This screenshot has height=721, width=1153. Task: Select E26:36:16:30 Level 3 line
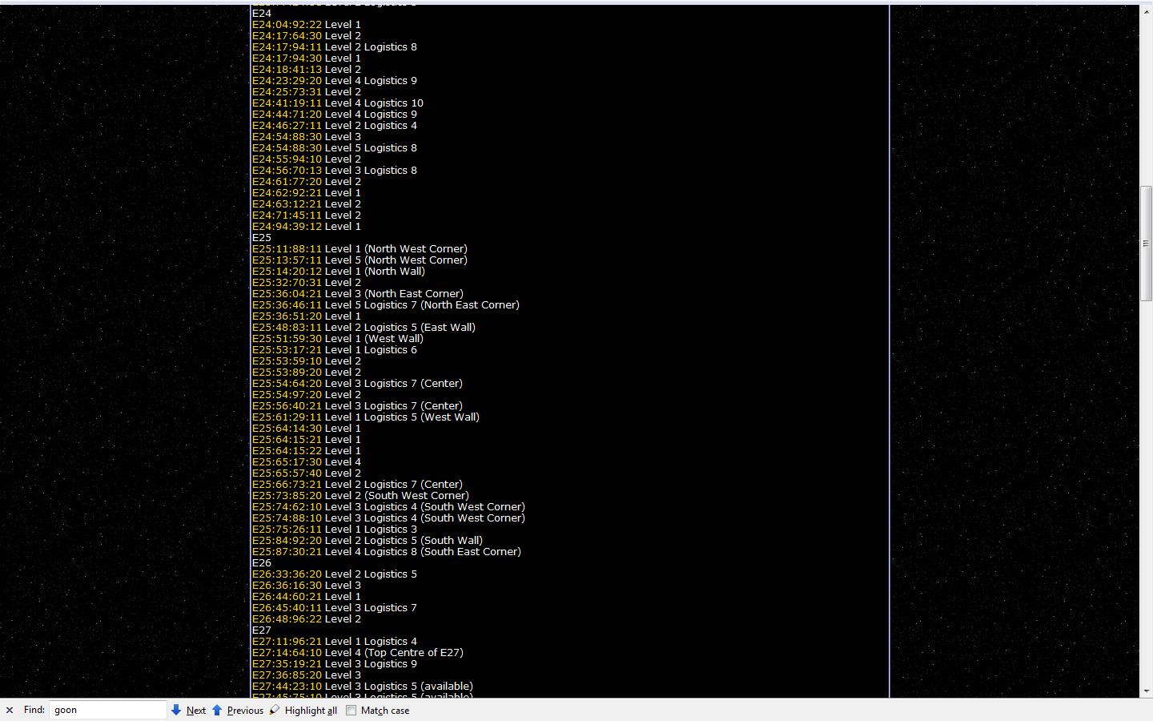307,585
